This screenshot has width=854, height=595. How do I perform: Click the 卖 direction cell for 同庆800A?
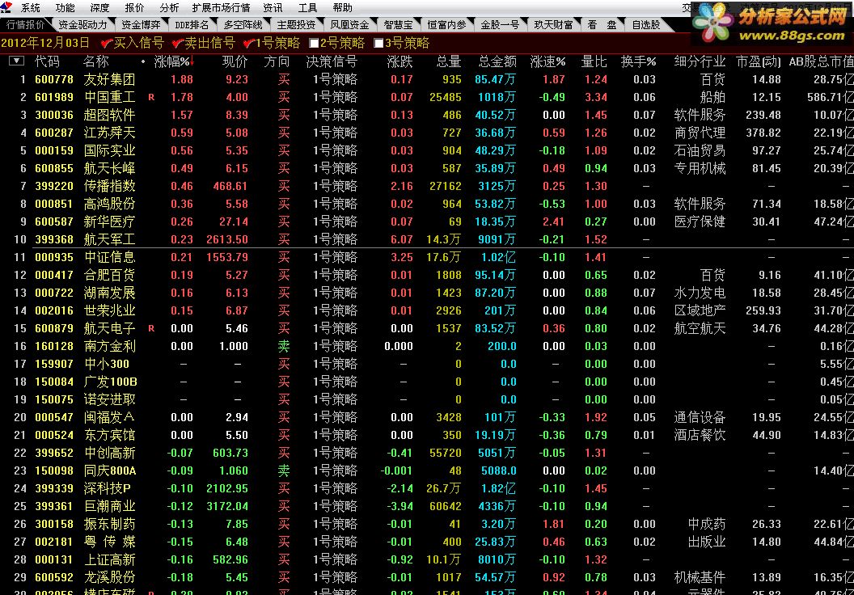284,471
